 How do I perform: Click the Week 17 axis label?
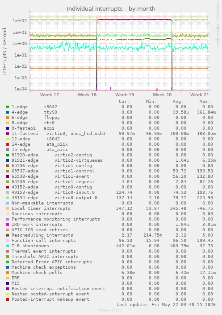[x=50, y=94]
